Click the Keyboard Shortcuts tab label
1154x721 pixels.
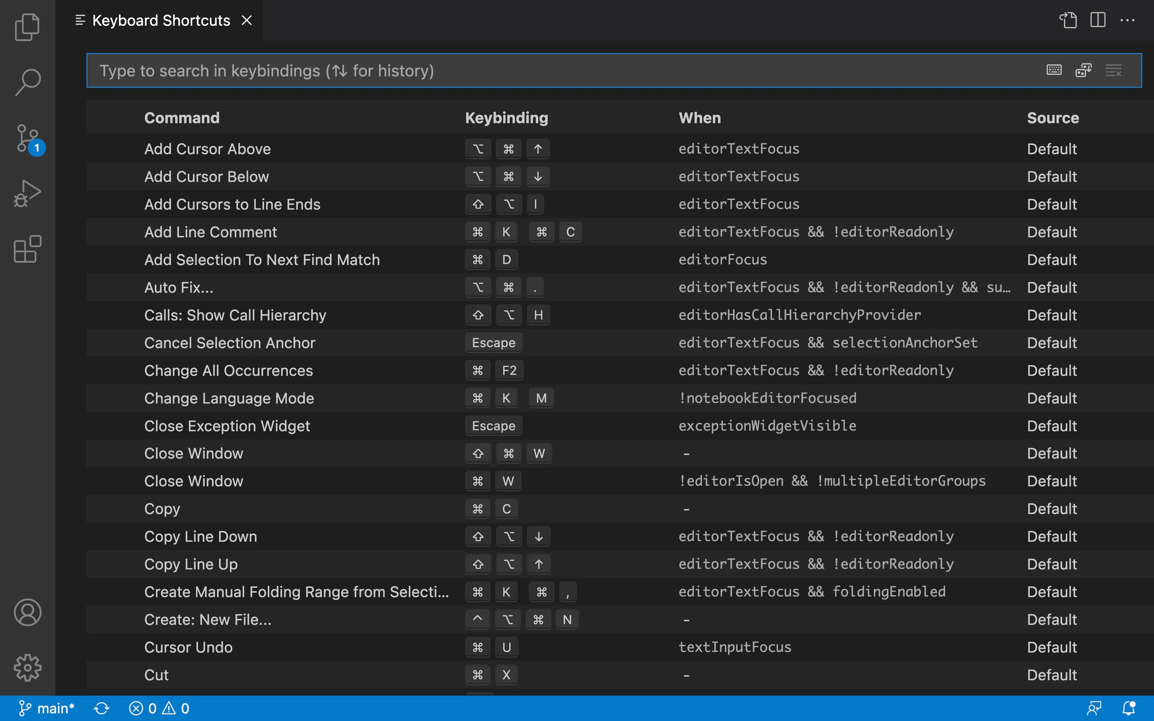pyautogui.click(x=161, y=20)
